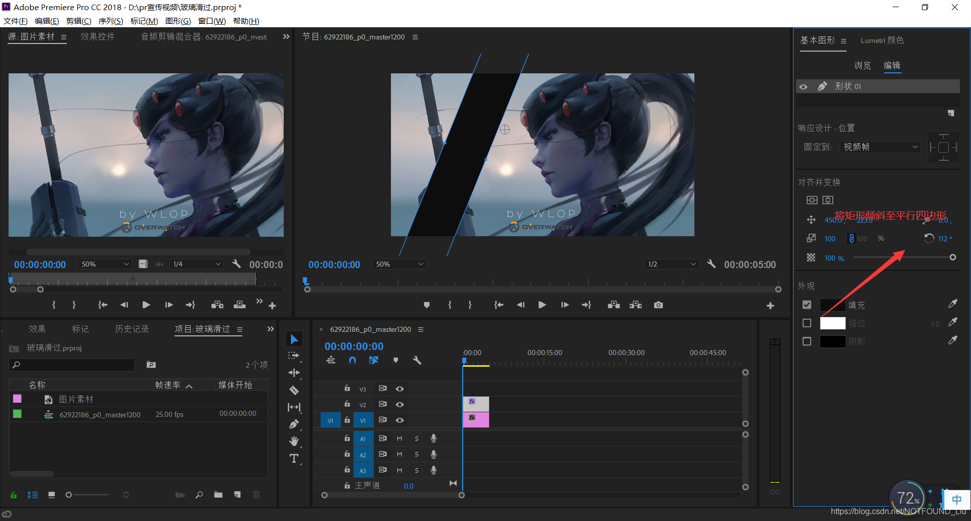Image resolution: width=971 pixels, height=521 pixels.
Task: Enable the 阴影 shadow checkbox
Action: click(x=807, y=341)
